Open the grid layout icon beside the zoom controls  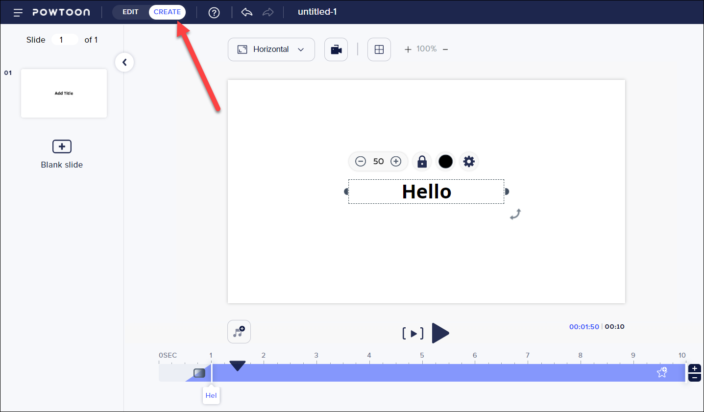pyautogui.click(x=379, y=49)
